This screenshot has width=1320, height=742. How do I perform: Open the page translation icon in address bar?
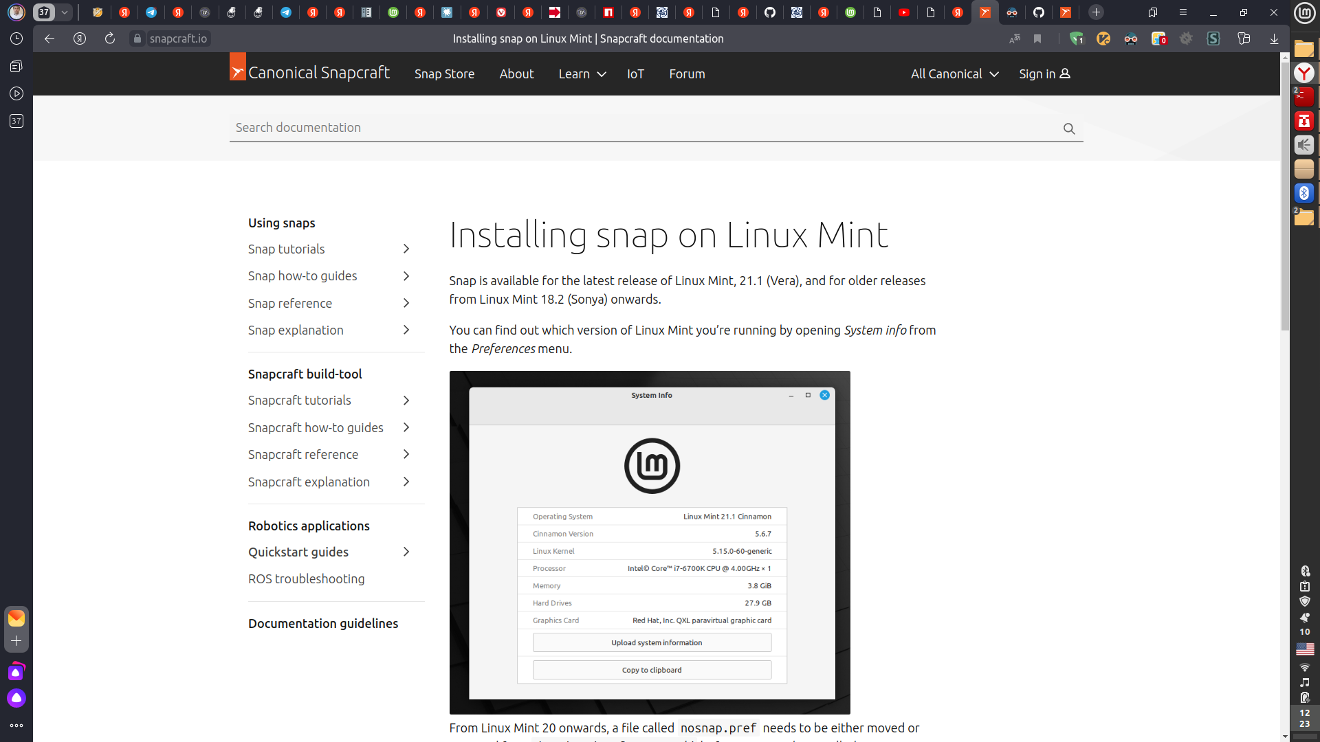click(x=1015, y=39)
